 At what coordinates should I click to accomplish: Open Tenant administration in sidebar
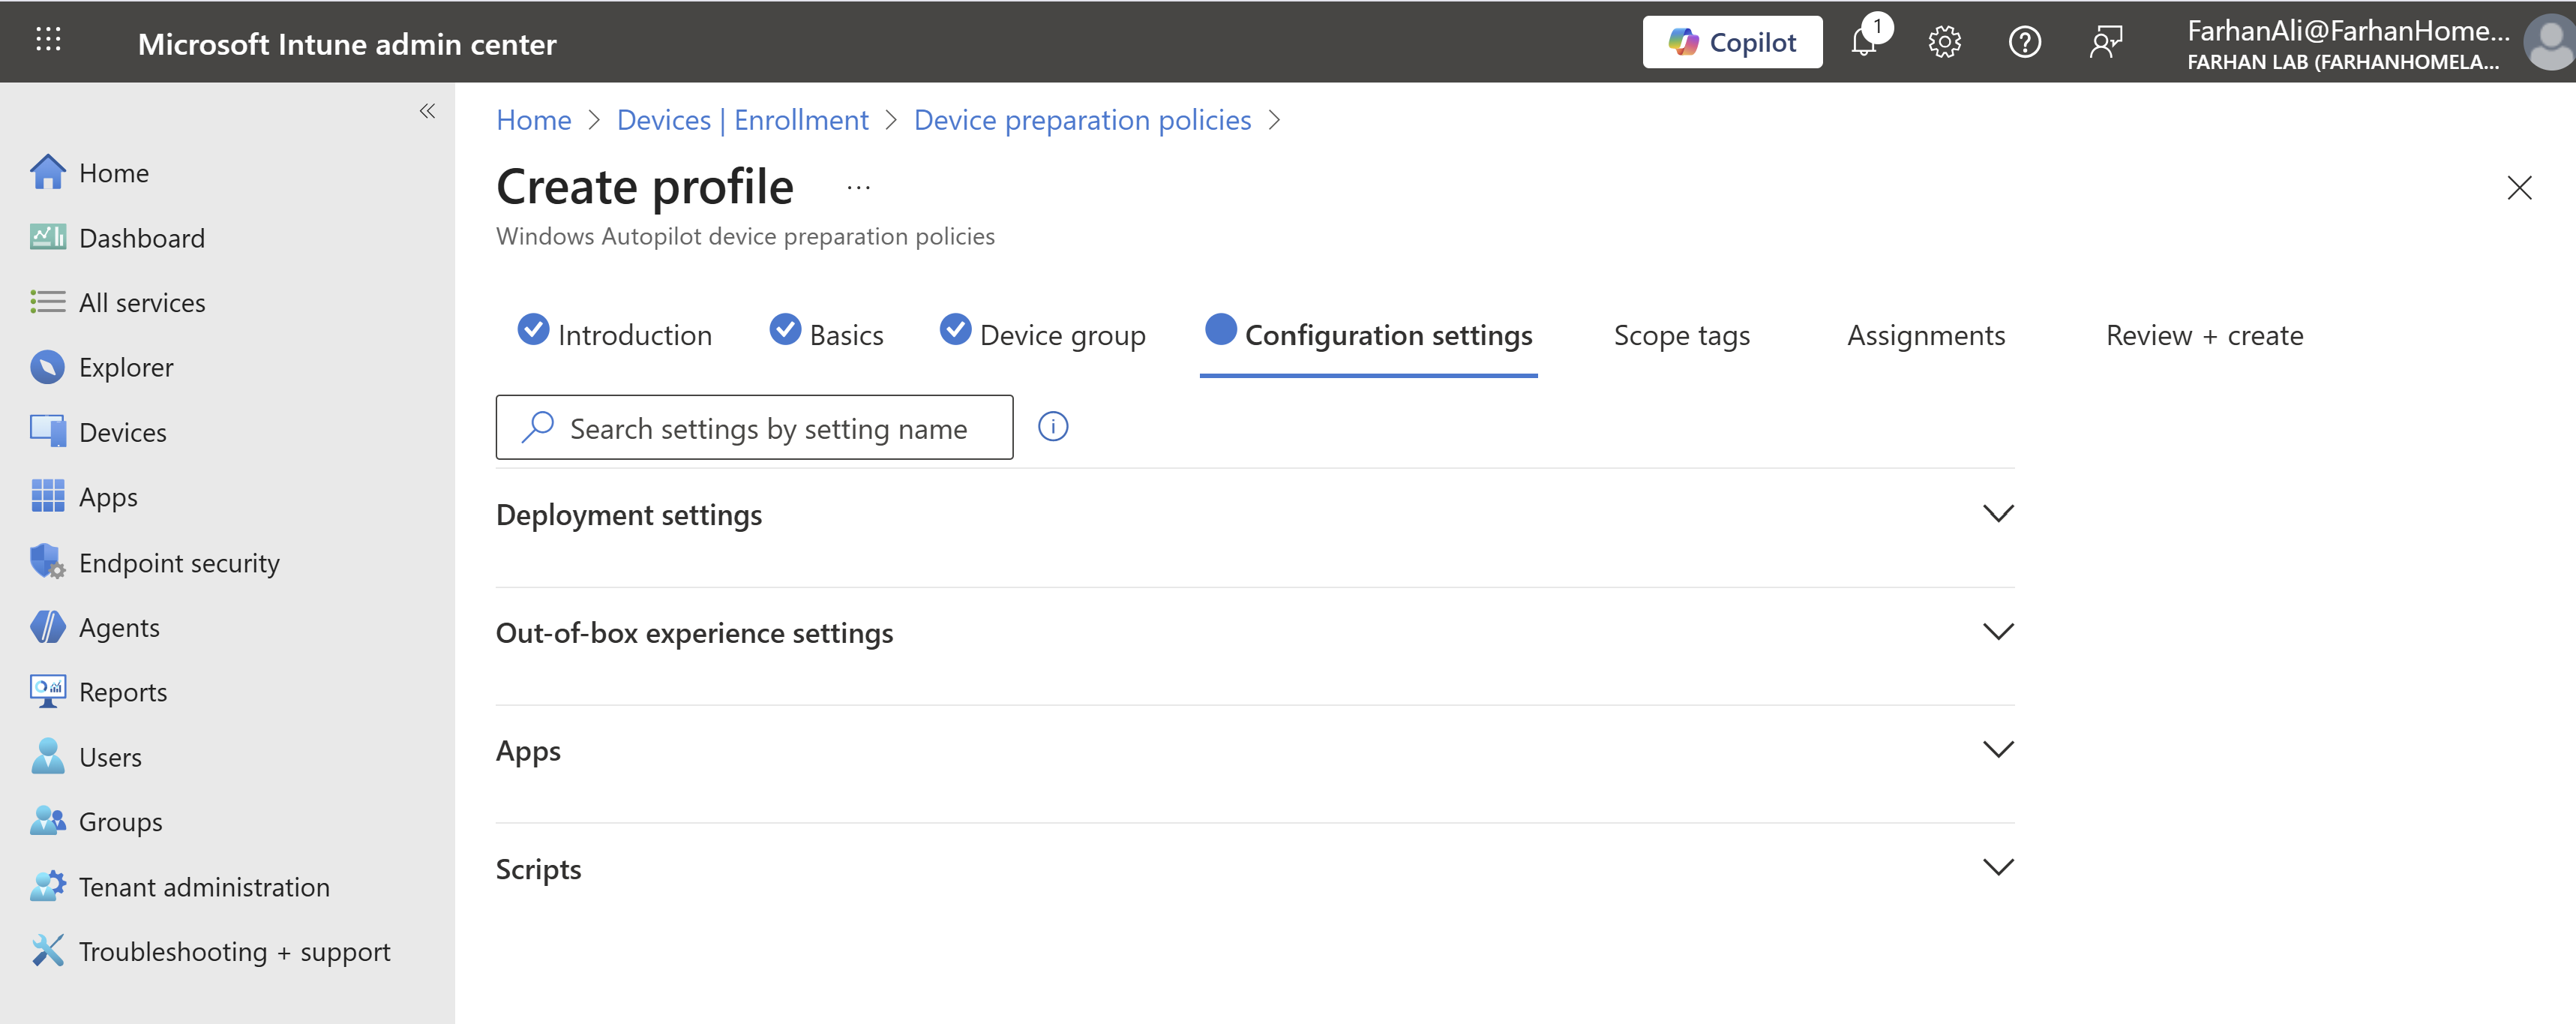click(x=204, y=887)
